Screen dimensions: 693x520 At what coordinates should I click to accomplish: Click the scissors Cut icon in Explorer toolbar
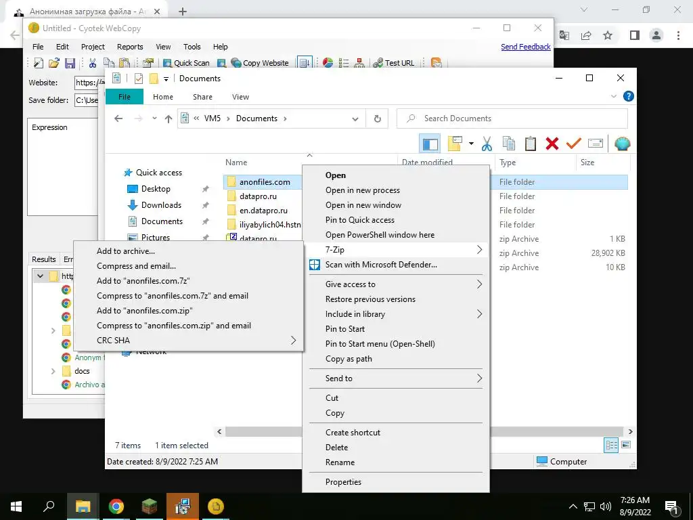click(x=487, y=144)
